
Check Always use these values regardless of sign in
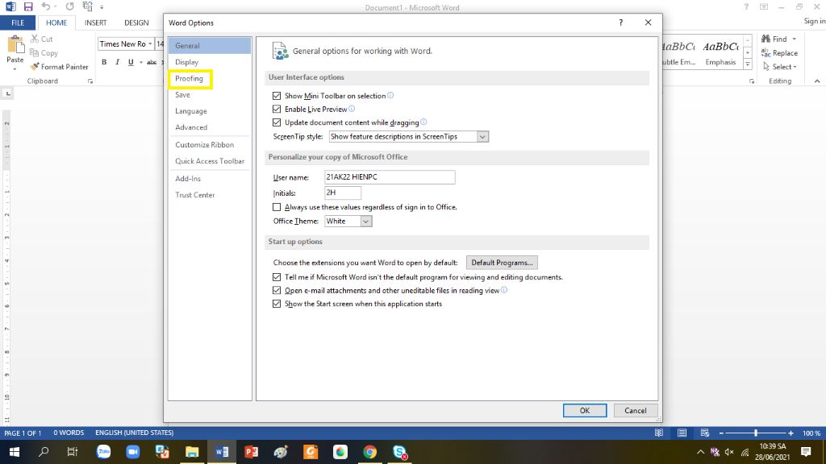[x=277, y=207]
